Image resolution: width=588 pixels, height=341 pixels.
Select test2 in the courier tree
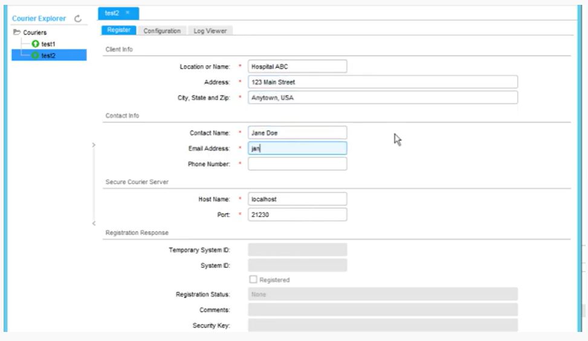(49, 56)
